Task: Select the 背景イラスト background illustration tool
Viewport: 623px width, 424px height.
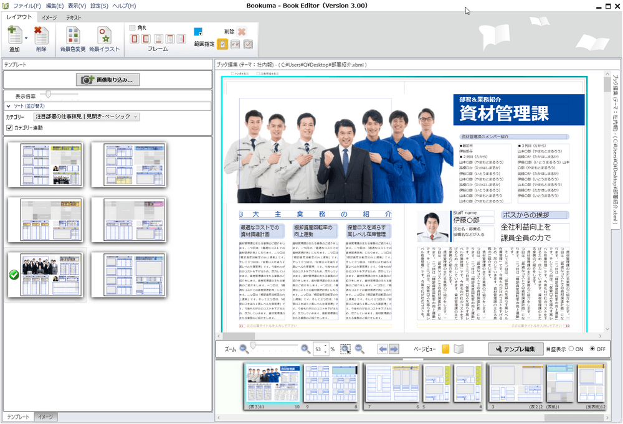Action: [x=104, y=36]
